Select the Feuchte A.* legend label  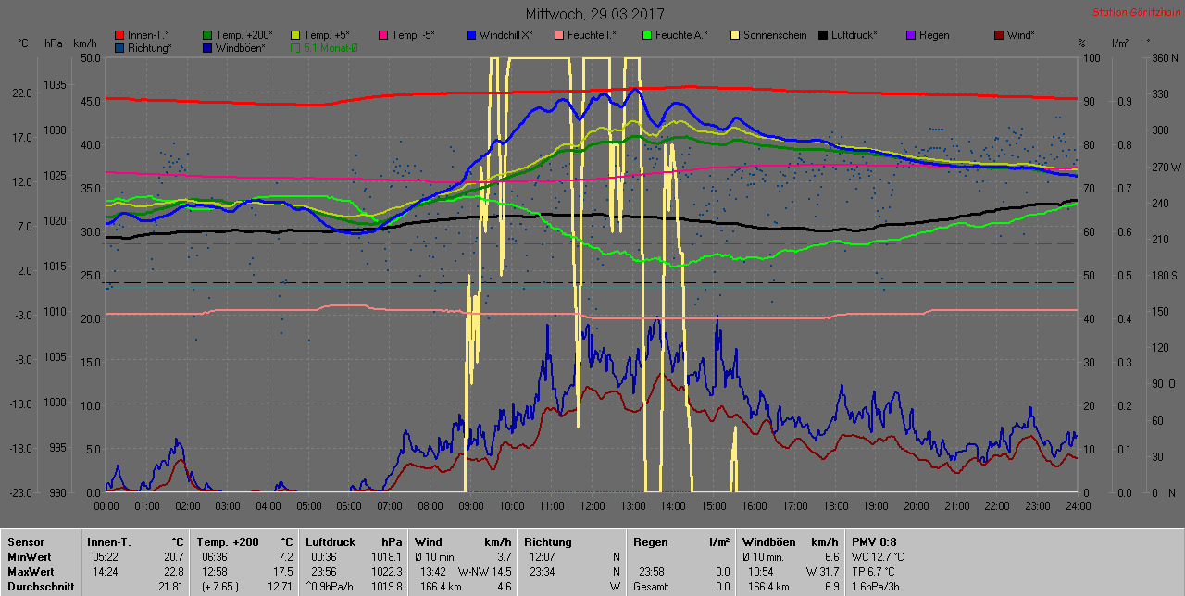pos(681,35)
